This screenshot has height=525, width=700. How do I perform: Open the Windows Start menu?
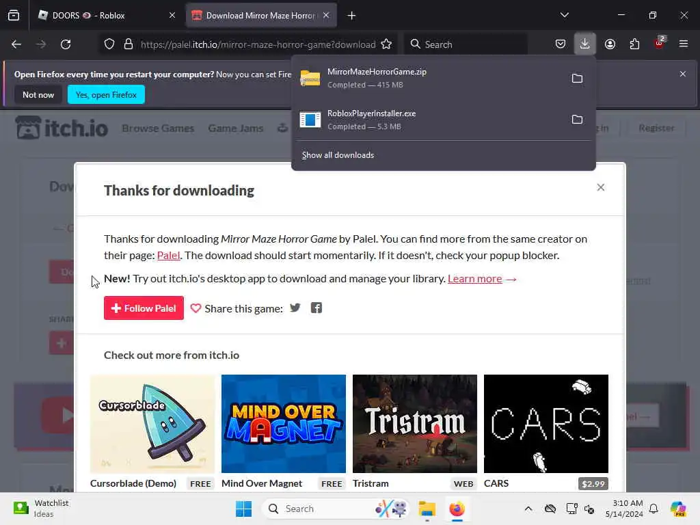[x=244, y=509]
